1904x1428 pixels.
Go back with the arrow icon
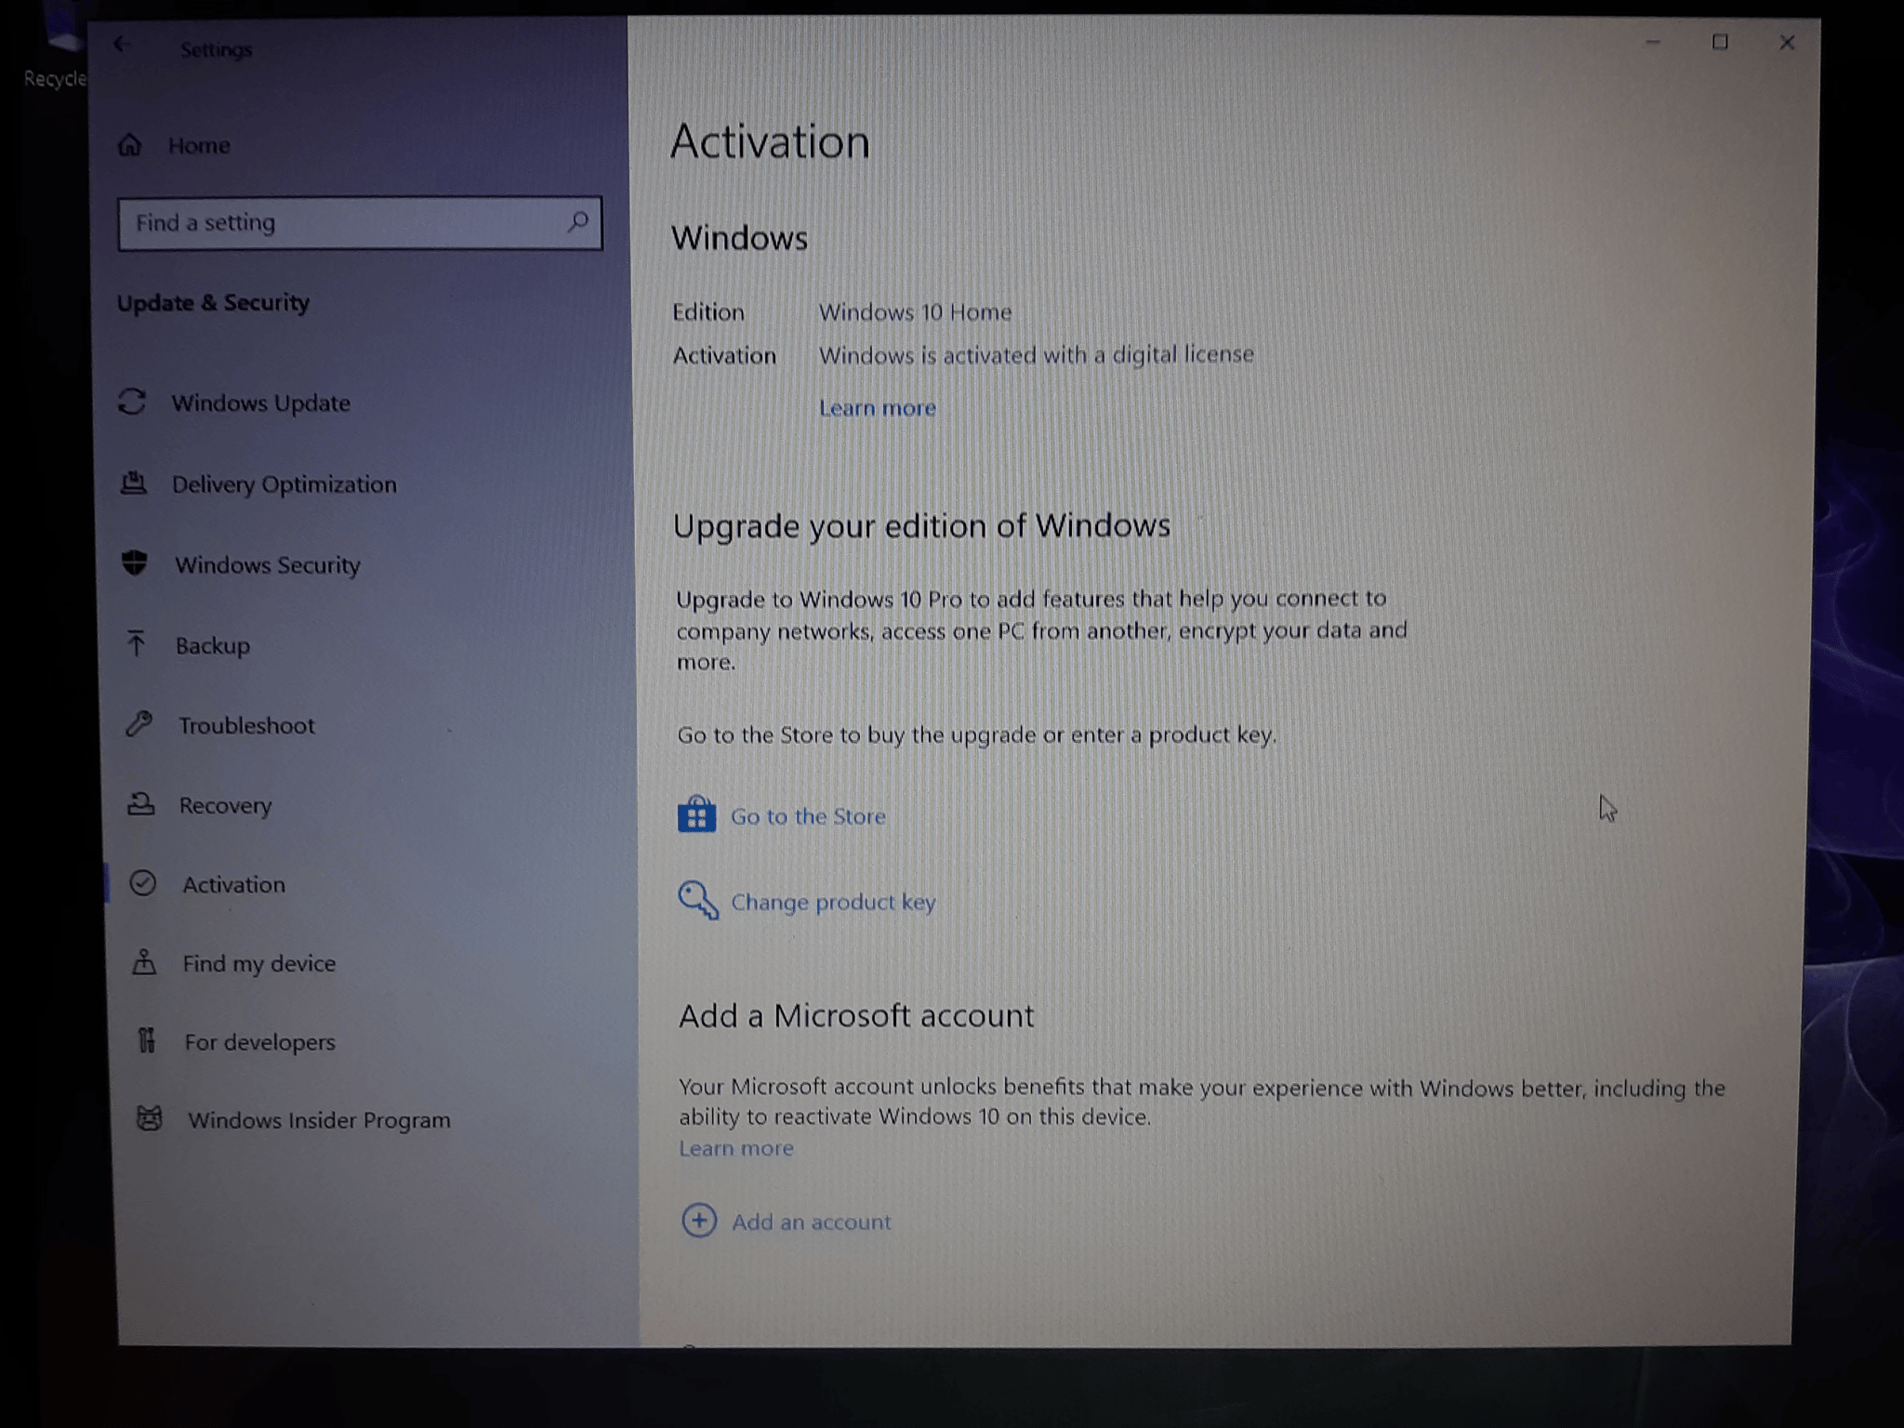[121, 45]
